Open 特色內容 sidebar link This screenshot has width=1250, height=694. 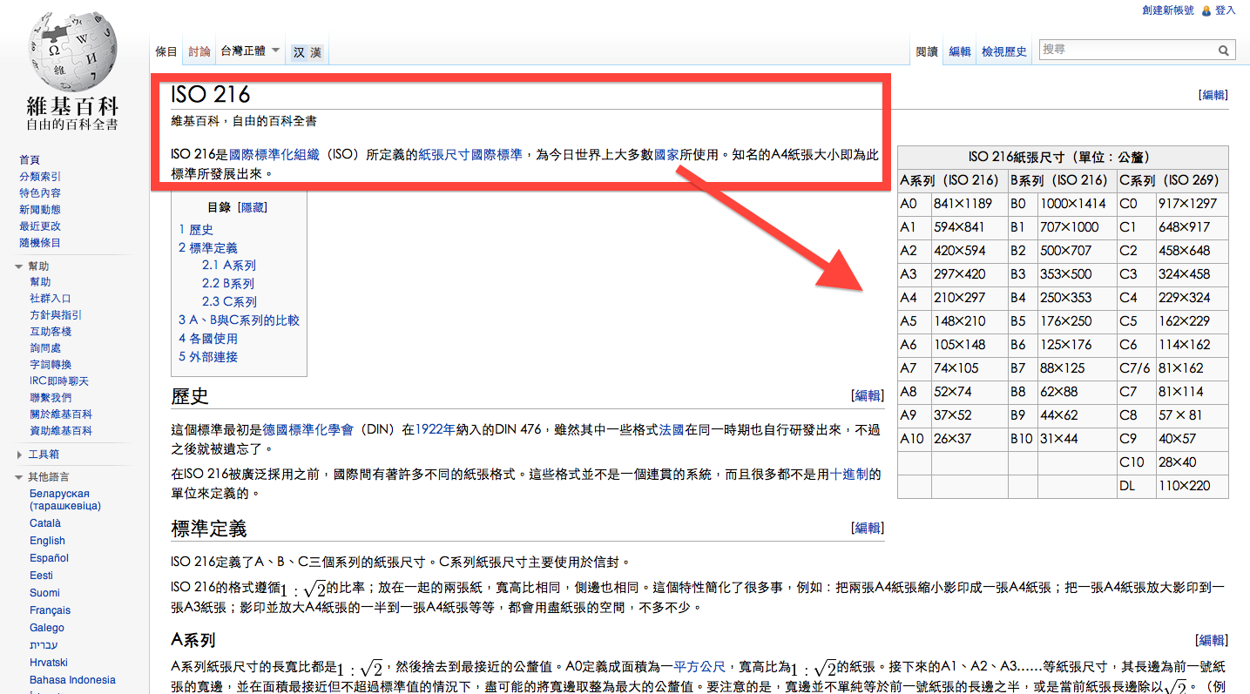(40, 193)
